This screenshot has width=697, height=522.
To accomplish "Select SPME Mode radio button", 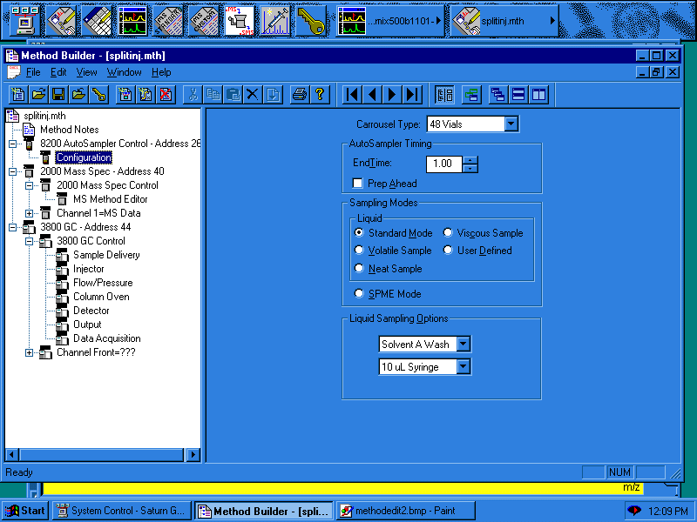I will coord(359,293).
